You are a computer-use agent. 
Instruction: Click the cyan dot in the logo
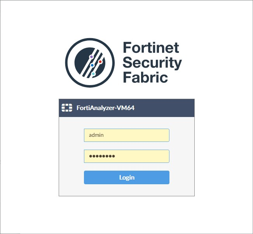tap(93, 74)
